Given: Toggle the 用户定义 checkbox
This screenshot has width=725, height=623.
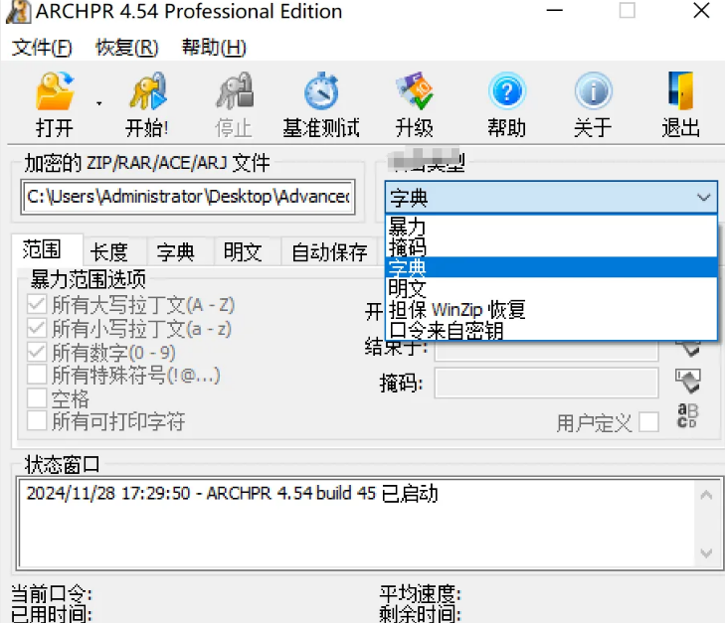Looking at the screenshot, I should pos(648,422).
